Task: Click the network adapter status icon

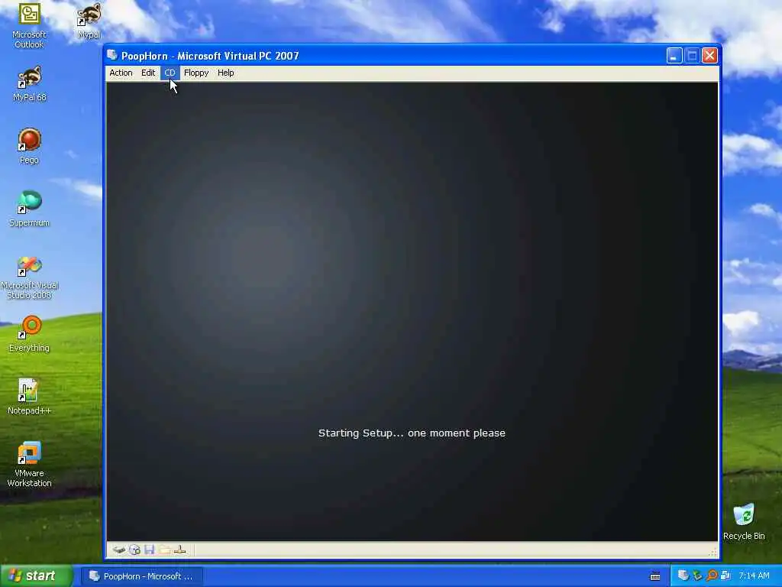Action: pos(180,550)
